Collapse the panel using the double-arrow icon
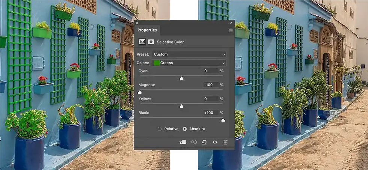This screenshot has height=170, width=368. click(x=231, y=23)
